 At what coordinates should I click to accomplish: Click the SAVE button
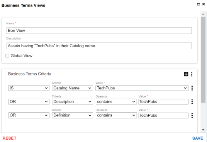198,138
